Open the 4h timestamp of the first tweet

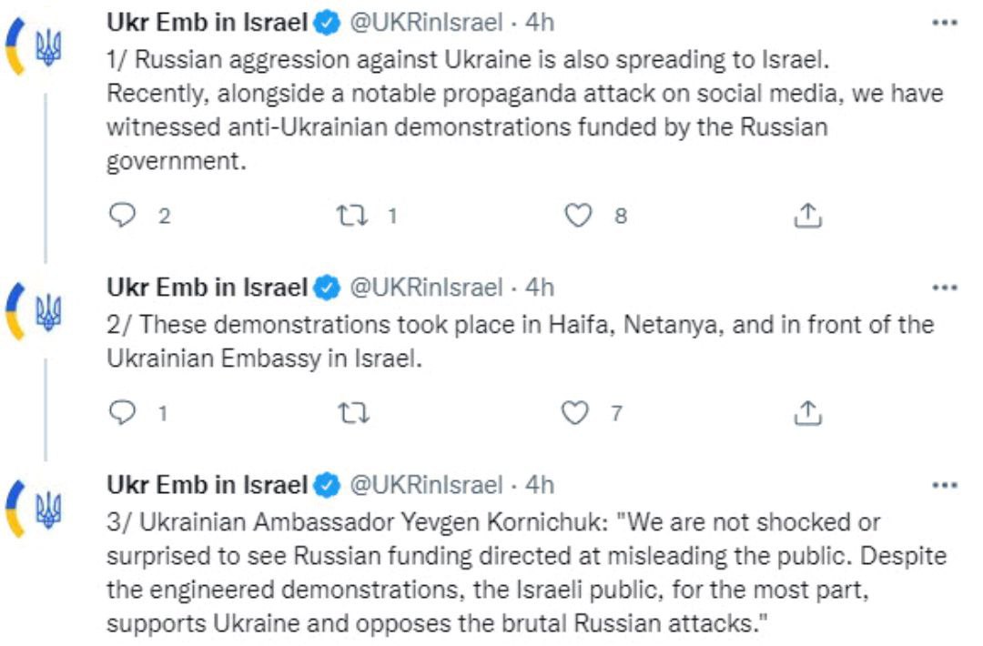(x=540, y=21)
